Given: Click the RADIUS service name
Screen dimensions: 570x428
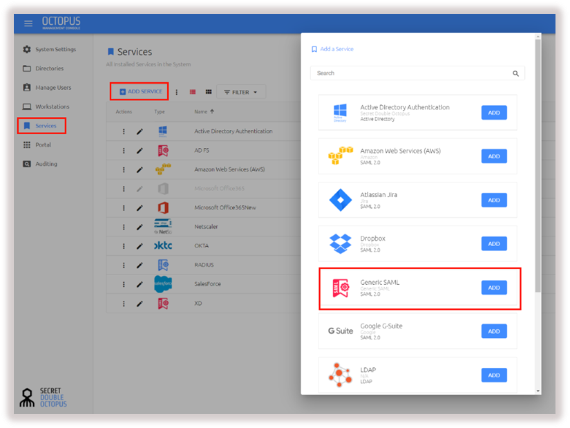Looking at the screenshot, I should coord(204,265).
